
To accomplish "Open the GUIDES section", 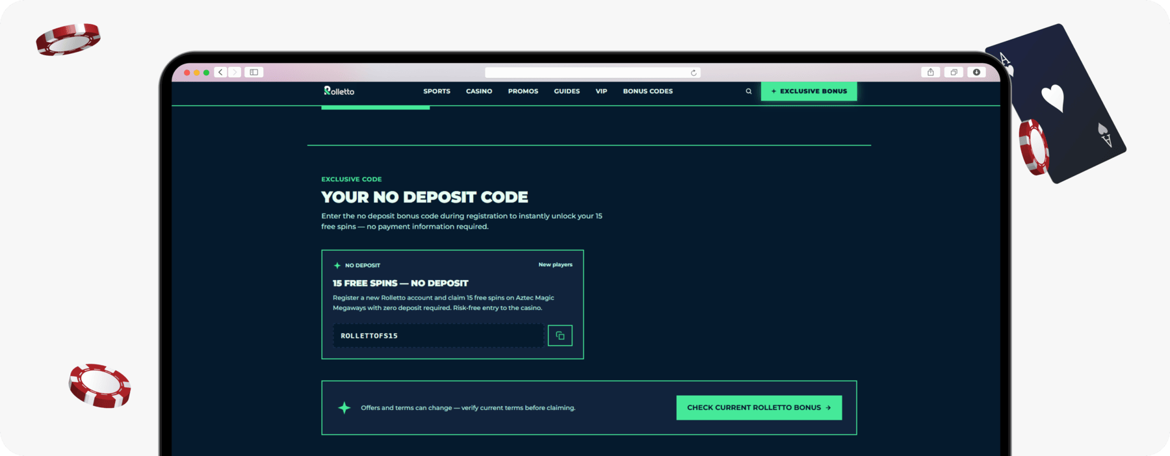I will [567, 91].
